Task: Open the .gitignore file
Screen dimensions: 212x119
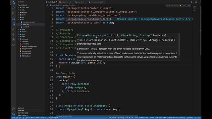Action: click(x=25, y=41)
